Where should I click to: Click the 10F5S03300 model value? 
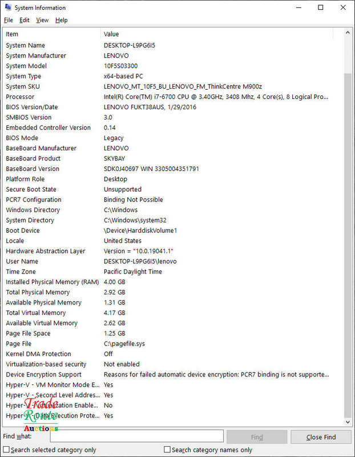(120, 66)
